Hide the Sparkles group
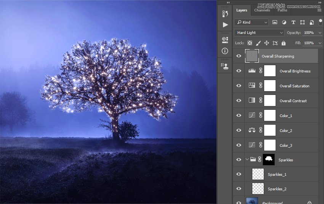This screenshot has height=204, width=324. [239, 159]
